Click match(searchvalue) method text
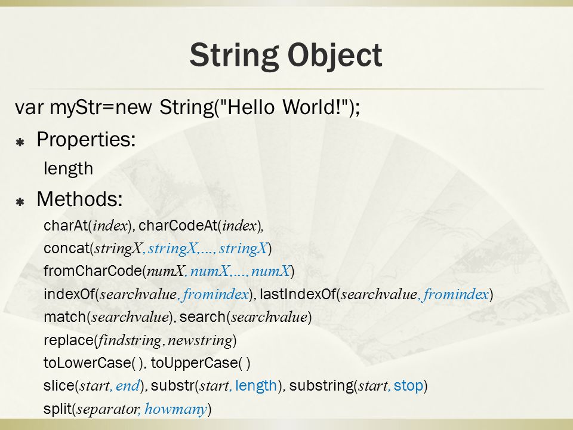 [x=108, y=317]
